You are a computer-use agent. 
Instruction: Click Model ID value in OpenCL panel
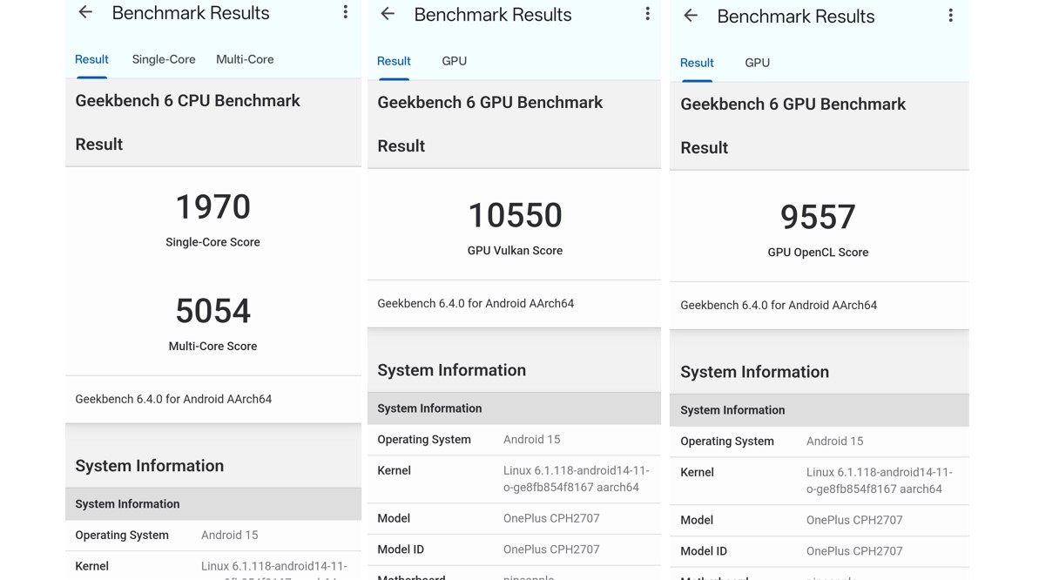[x=854, y=551]
